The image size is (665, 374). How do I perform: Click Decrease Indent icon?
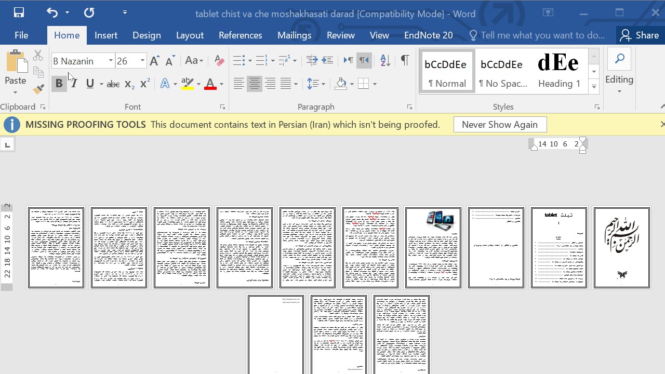312,61
